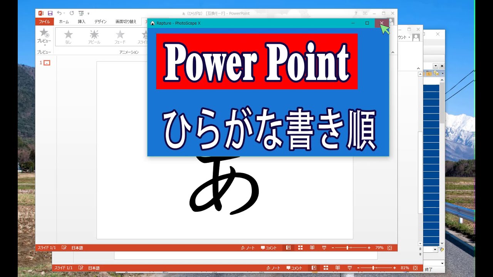
Task: Toggle コメント in the back PowerPoint window
Action: point(294,268)
